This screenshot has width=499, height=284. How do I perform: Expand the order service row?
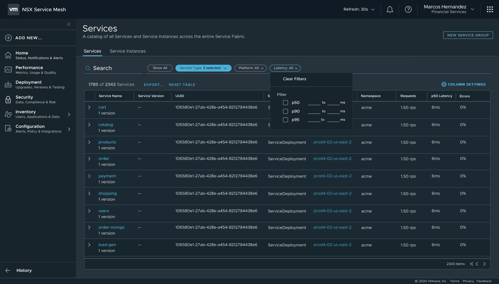89,159
